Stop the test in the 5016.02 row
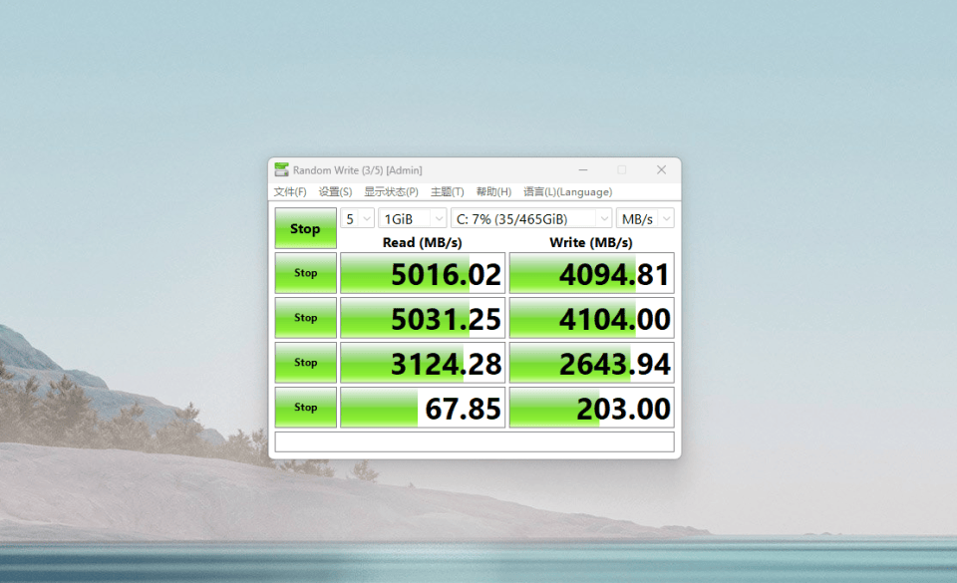 [305, 273]
